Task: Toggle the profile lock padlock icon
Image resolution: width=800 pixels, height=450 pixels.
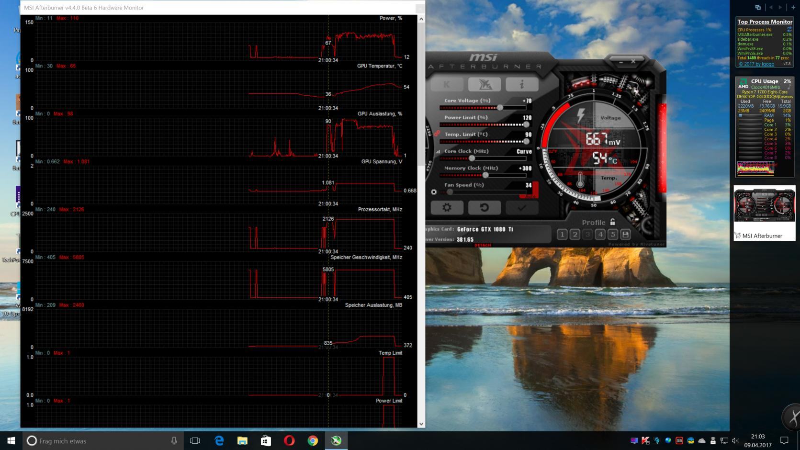Action: (x=612, y=222)
